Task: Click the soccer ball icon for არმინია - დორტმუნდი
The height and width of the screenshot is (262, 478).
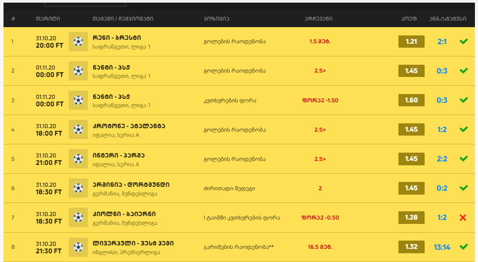Action: (78, 188)
